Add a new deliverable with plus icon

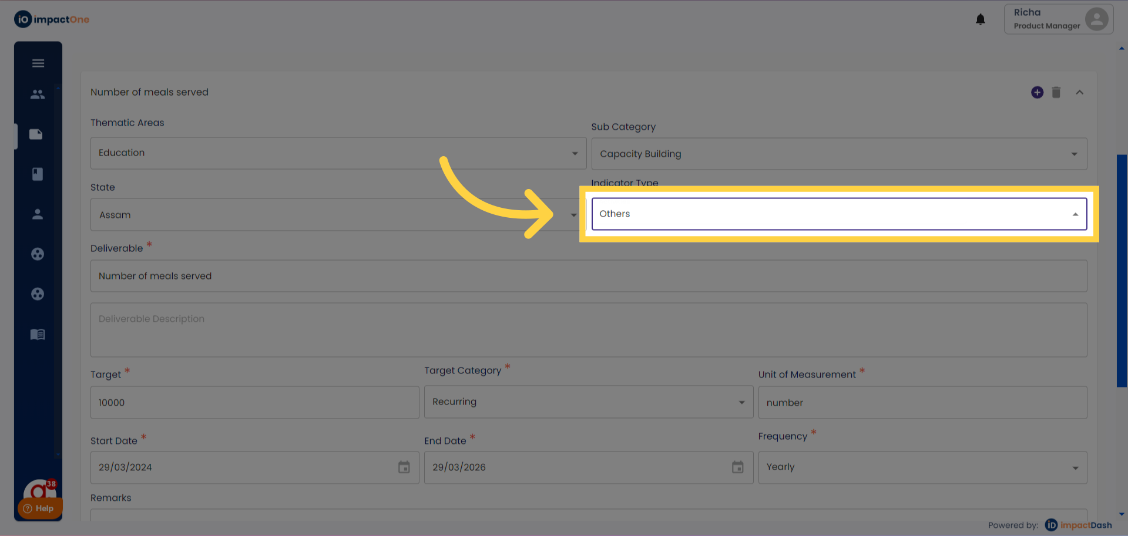tap(1038, 93)
